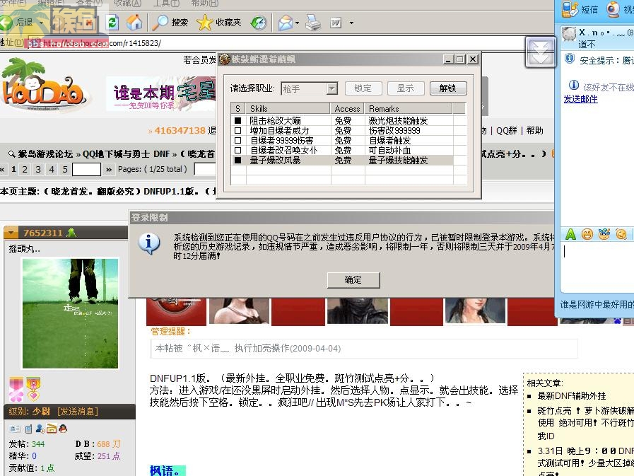Click the Print printer toolbar icon
Image resolution: width=634 pixels, height=476 pixels.
tap(312, 23)
